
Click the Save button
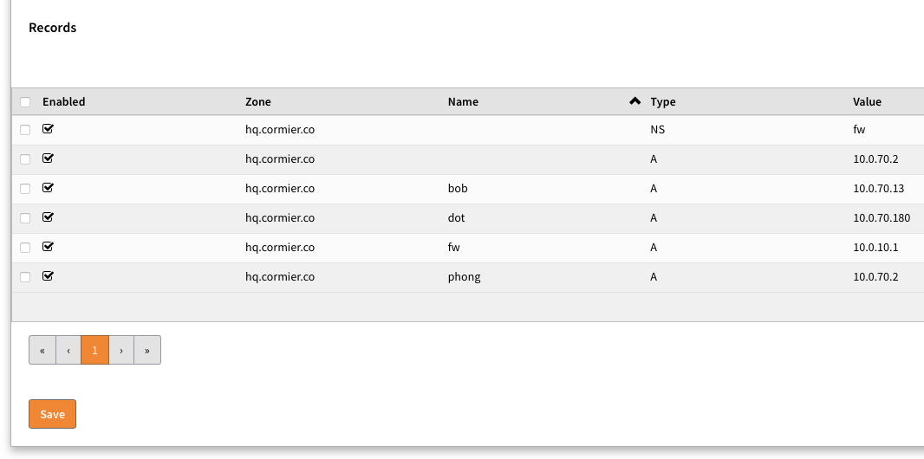click(x=53, y=414)
